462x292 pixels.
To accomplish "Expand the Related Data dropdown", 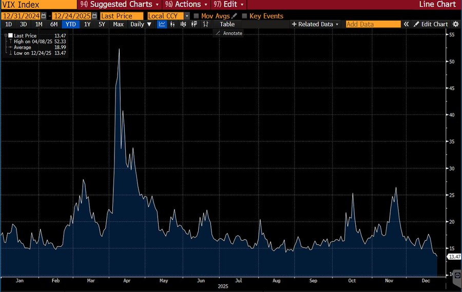I will click(x=315, y=24).
